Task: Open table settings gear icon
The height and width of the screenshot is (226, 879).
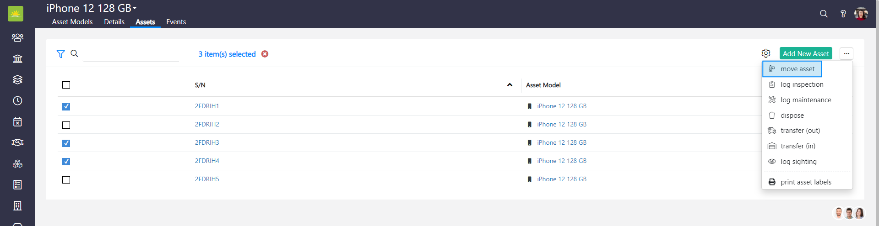Action: [x=766, y=53]
